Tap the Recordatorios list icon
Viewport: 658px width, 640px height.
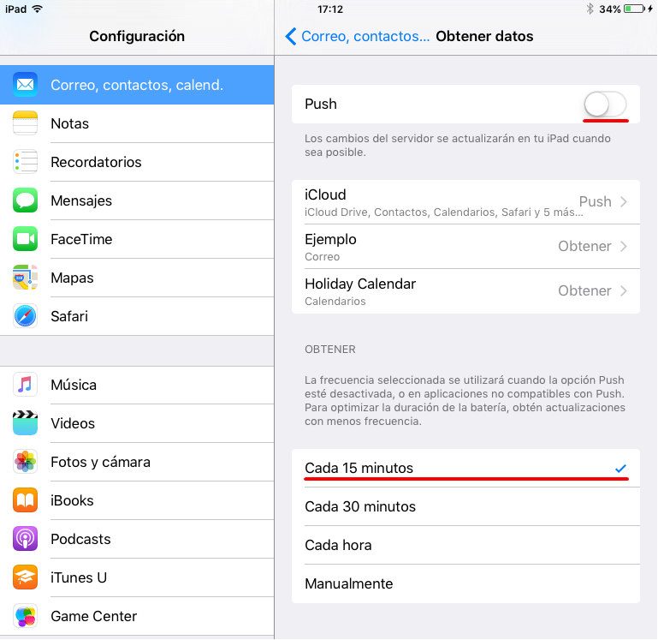tap(25, 162)
